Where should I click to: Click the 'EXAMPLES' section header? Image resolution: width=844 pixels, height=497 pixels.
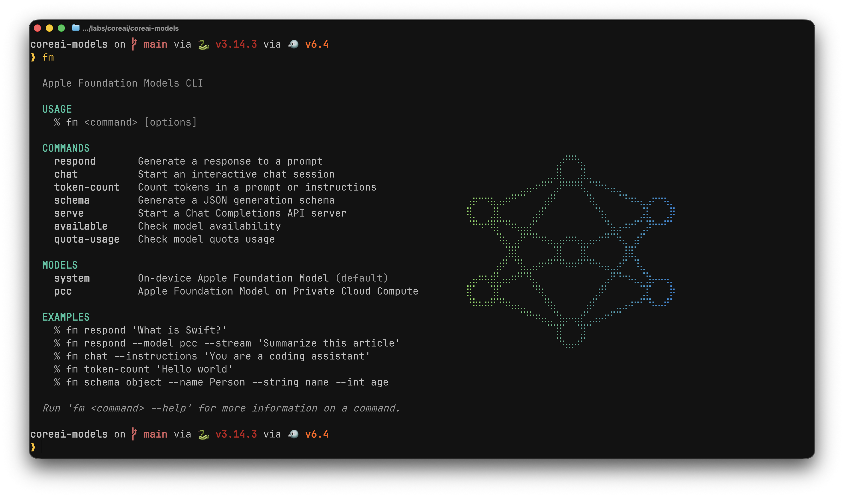tap(66, 317)
